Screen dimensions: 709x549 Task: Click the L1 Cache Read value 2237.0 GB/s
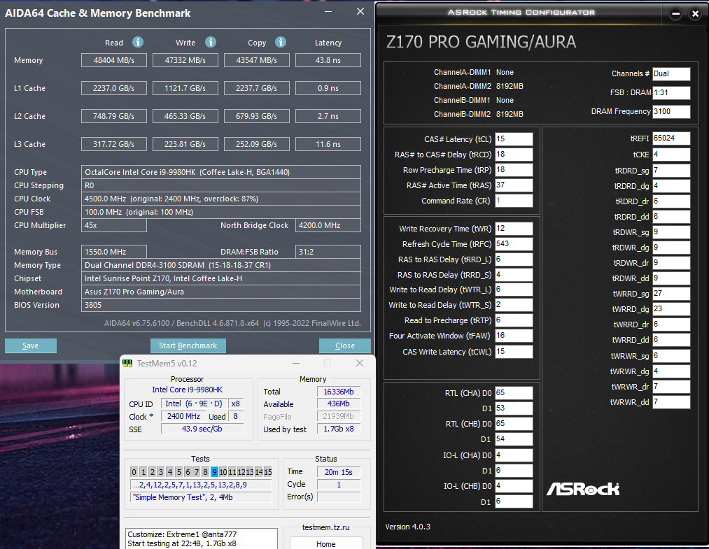point(114,88)
